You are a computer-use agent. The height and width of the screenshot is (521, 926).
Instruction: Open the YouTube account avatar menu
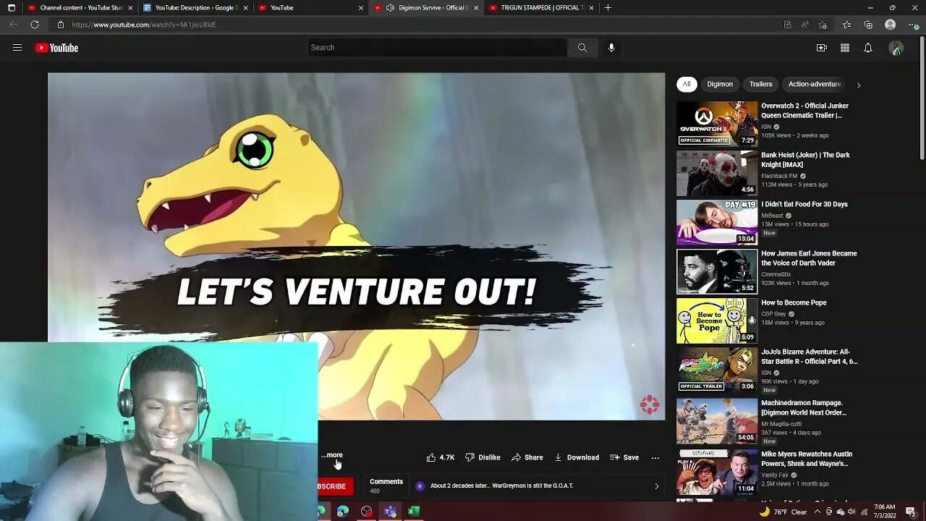click(896, 48)
